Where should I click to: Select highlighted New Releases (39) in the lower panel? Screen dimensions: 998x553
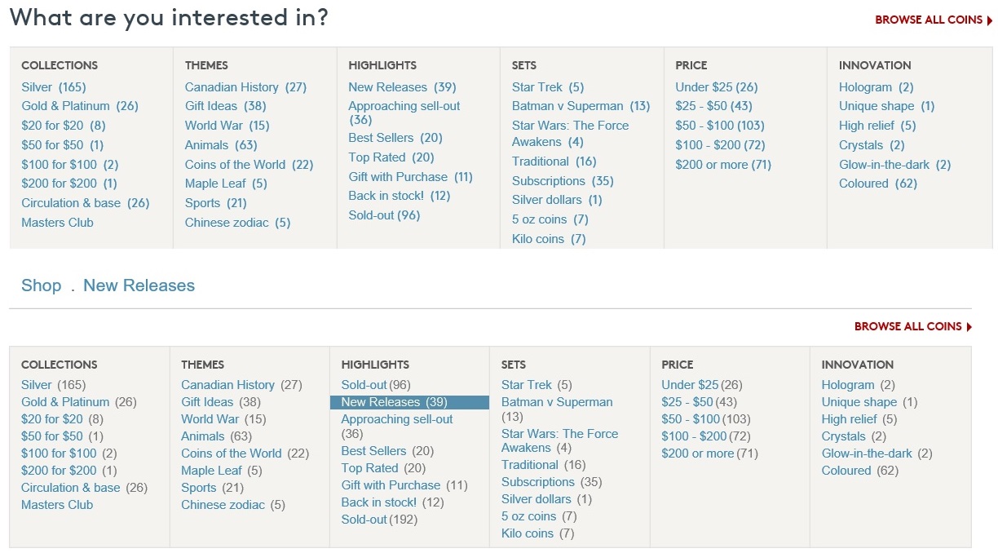click(409, 402)
